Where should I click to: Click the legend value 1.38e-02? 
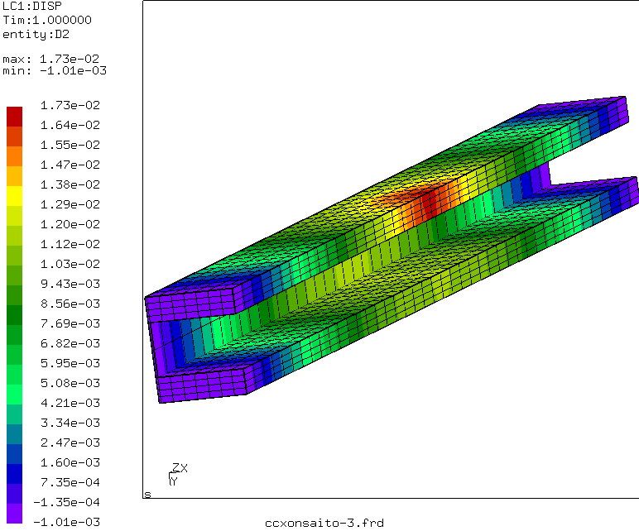click(70, 185)
